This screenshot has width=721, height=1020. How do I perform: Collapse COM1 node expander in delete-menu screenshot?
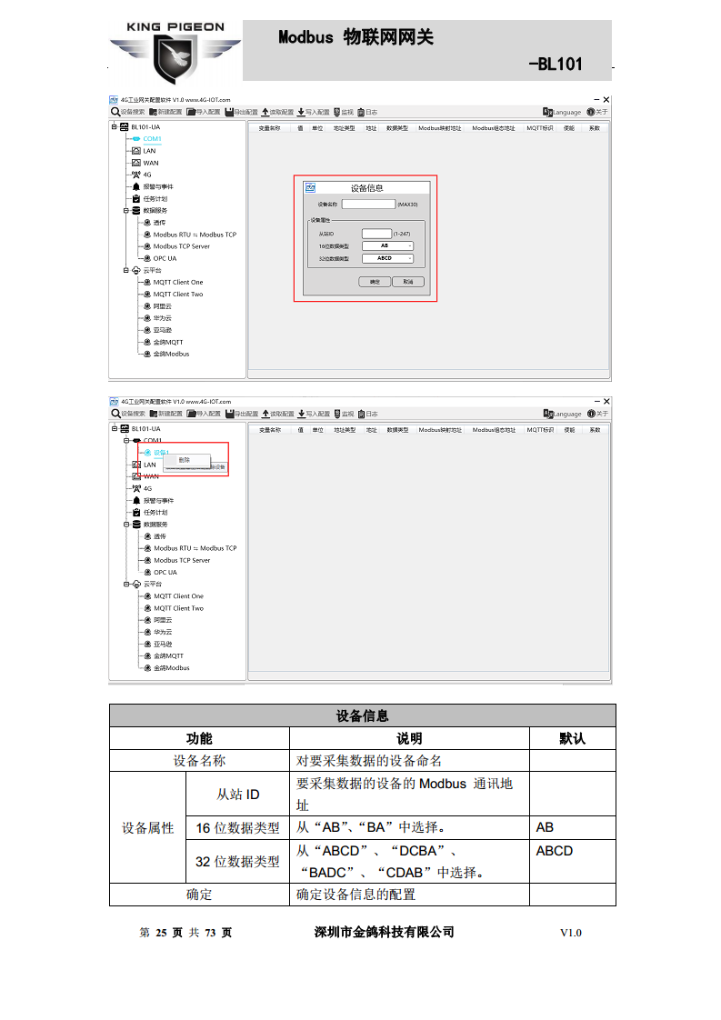[127, 440]
